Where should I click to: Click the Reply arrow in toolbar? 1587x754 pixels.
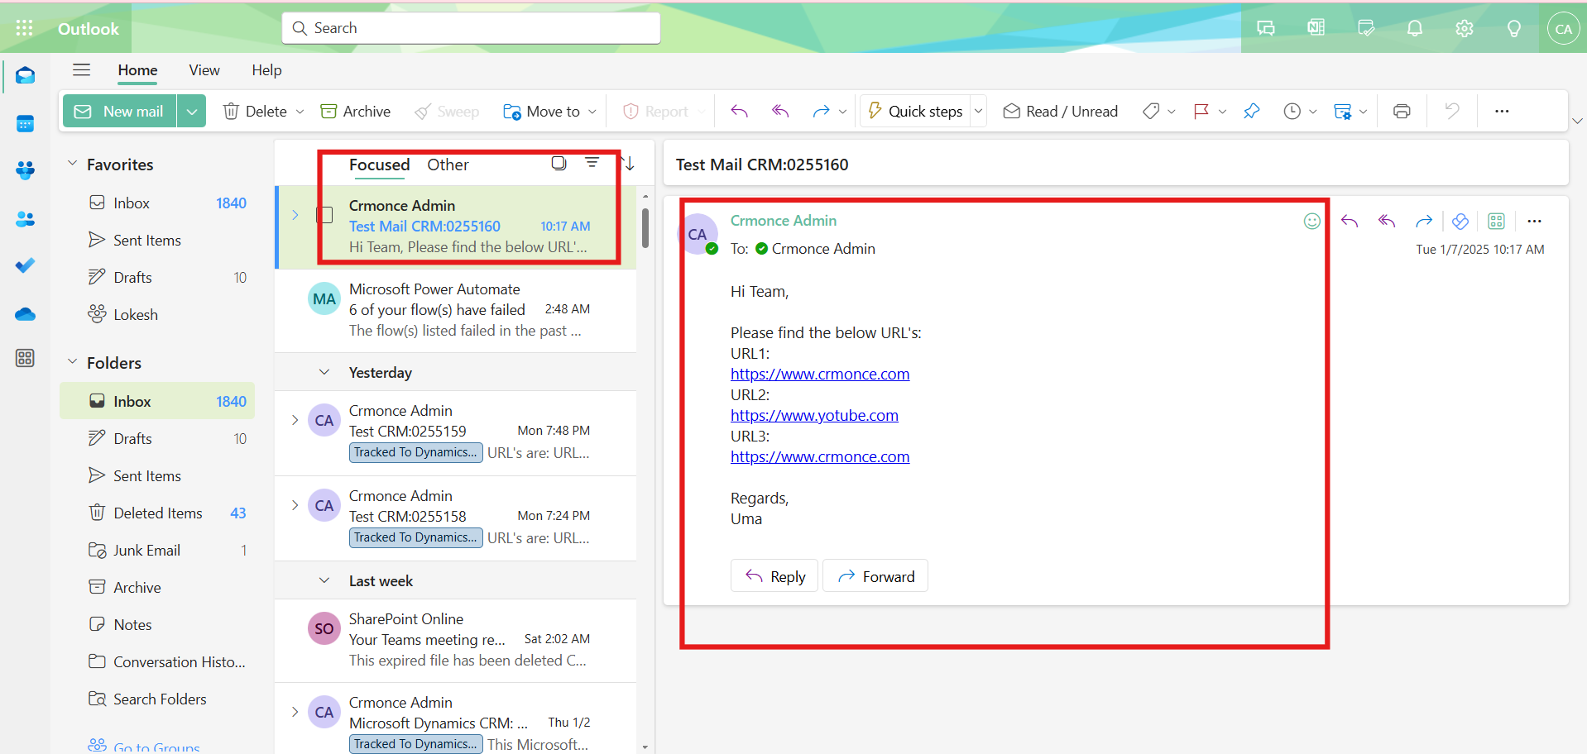[739, 111]
